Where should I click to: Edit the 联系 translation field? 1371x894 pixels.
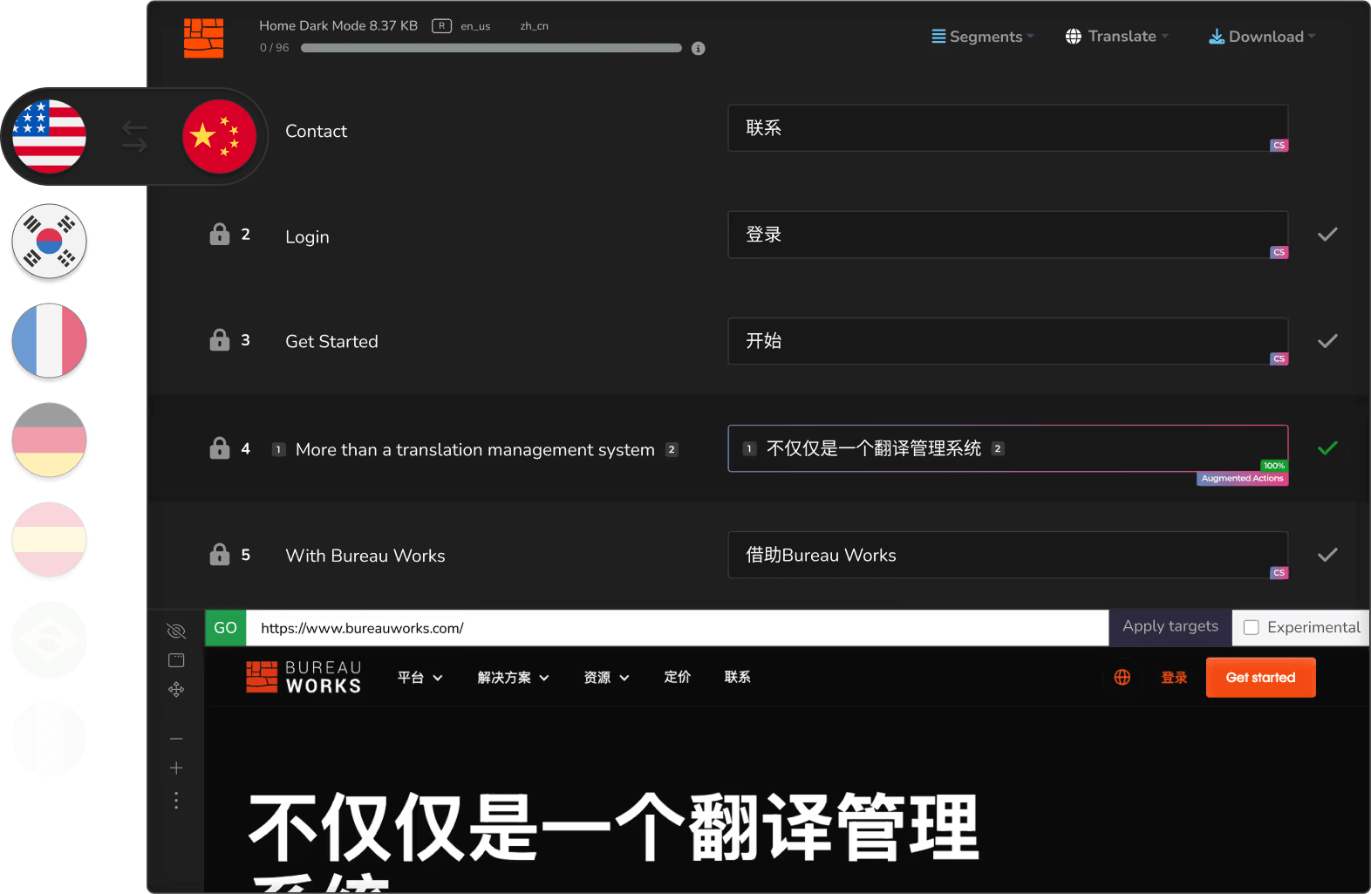[1008, 128]
